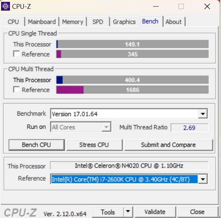Viewport: 221px width, 218px height.
Task: Open the Memory tab
Action: 73,22
